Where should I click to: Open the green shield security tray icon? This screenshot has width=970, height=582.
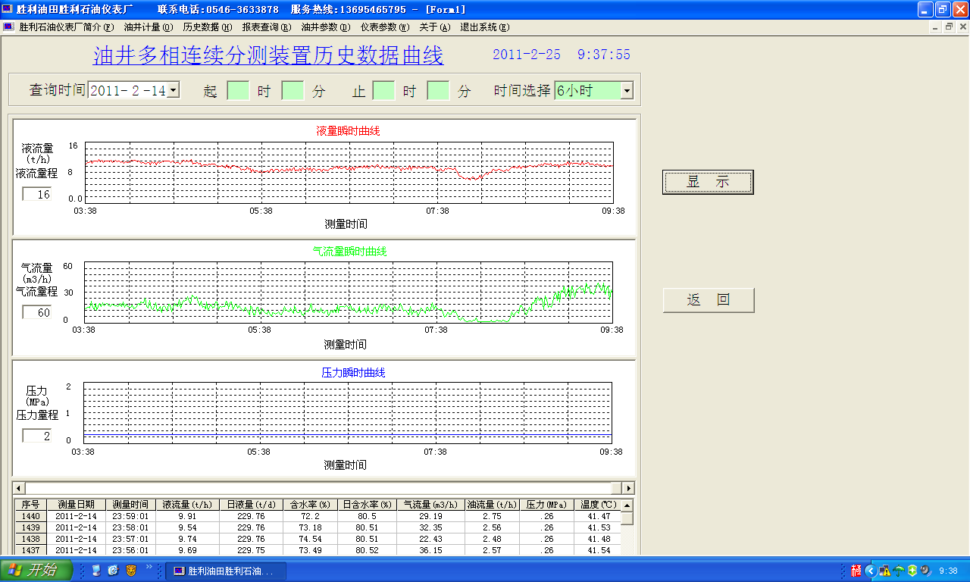(912, 571)
